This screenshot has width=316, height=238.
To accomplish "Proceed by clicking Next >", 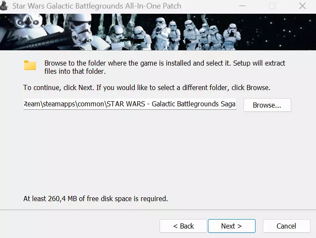I will point(232,226).
